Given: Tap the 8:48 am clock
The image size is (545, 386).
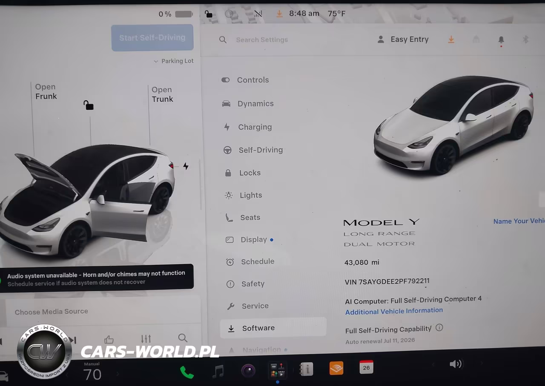Looking at the screenshot, I should coord(304,14).
